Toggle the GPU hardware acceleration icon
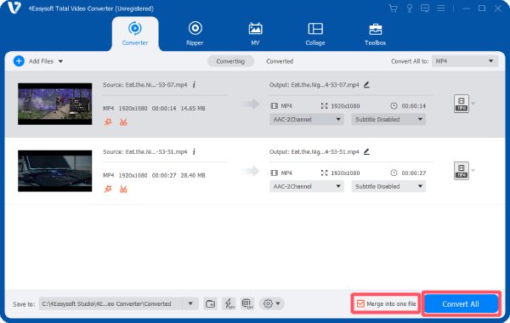 (247, 303)
